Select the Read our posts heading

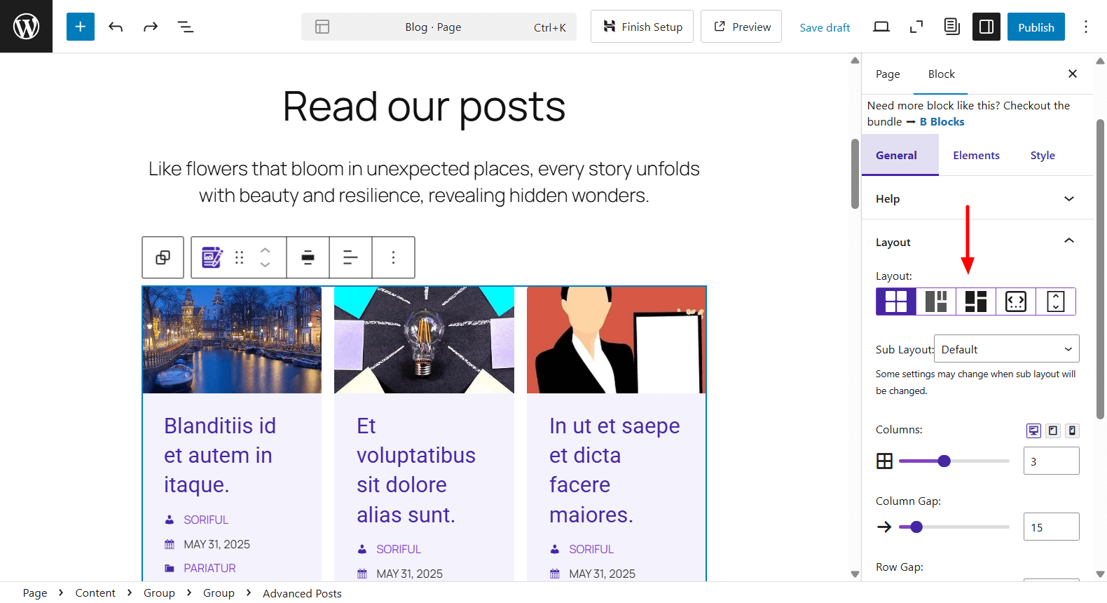coord(424,107)
